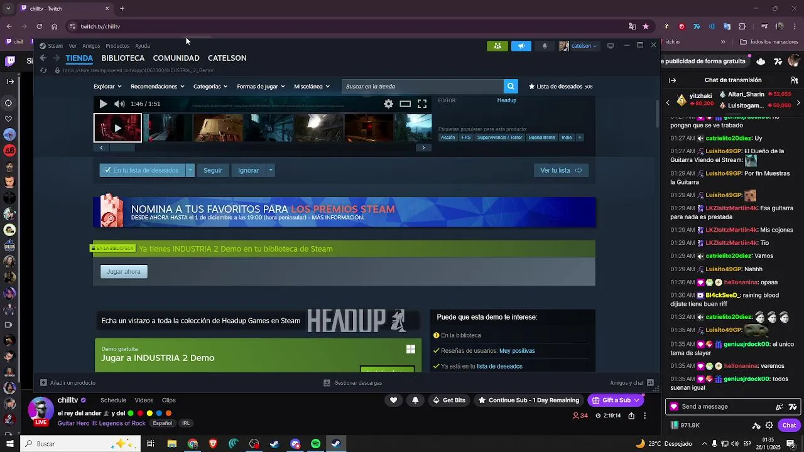The image size is (804, 452).
Task: Click Chrome translate page icon
Action: pyautogui.click(x=632, y=26)
